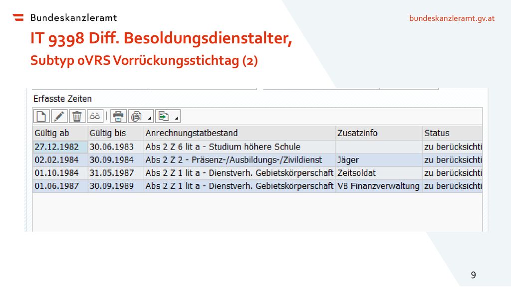Select the date cell 02.02.1984
Viewport: 511px width, 287px height.
(x=60, y=160)
